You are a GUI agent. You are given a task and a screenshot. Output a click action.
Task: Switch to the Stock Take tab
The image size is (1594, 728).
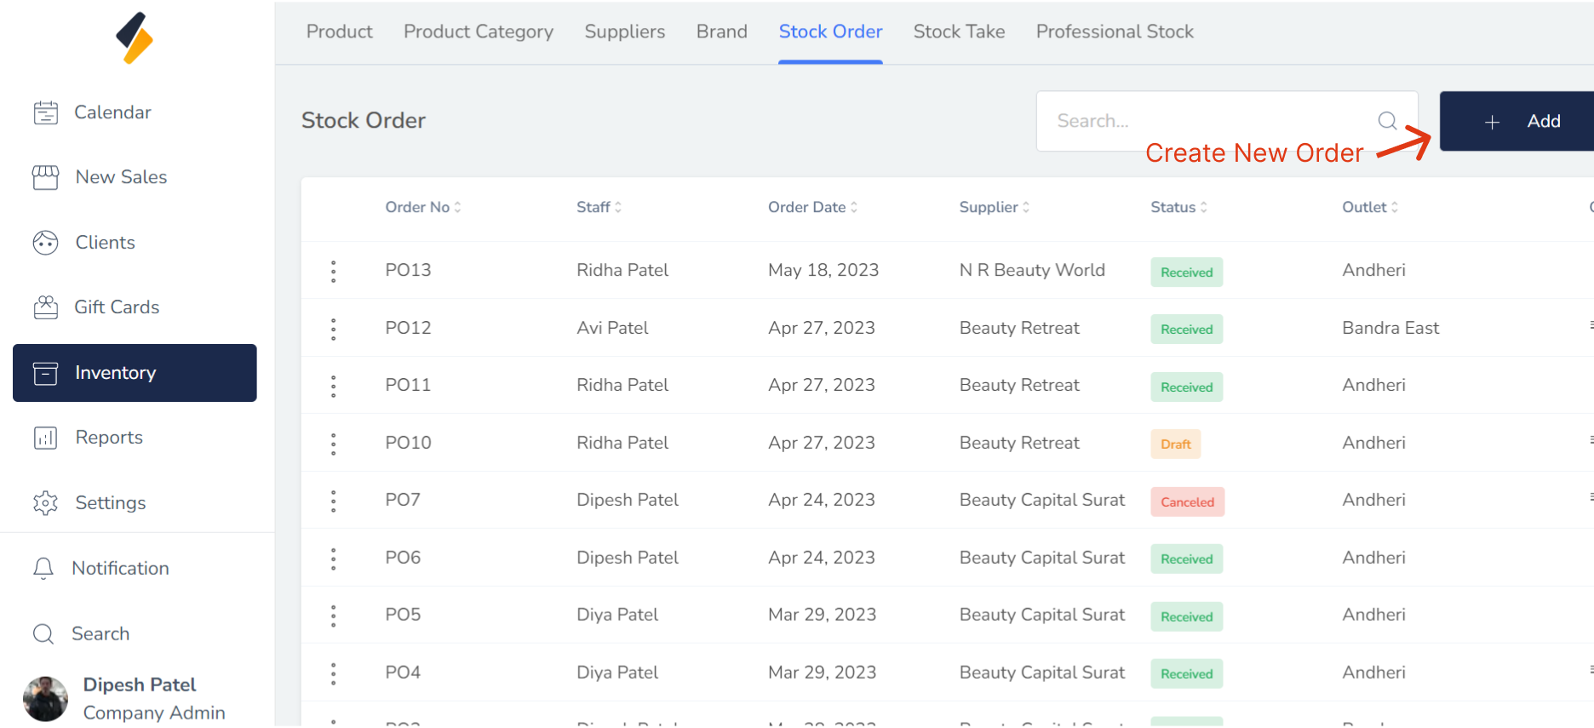(x=959, y=32)
